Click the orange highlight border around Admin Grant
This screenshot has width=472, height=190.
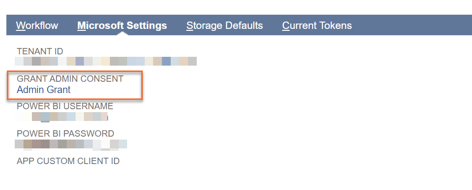coord(75,71)
